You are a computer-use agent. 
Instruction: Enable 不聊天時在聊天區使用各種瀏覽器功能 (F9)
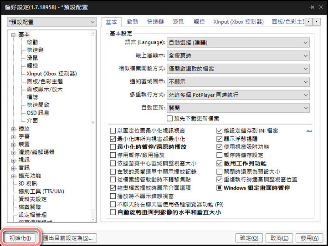[x=113, y=204]
